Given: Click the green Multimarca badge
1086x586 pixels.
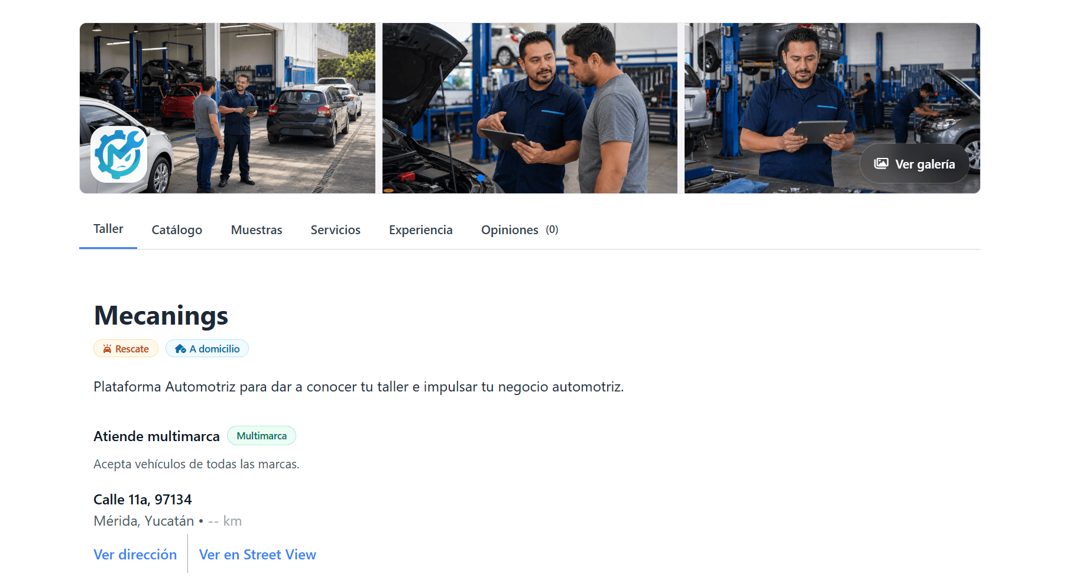Looking at the screenshot, I should [261, 436].
